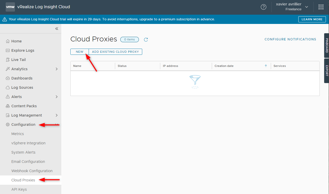Viewport: 329px width, 194px height.
Task: Click the warning triangle in trial banner
Action: [5, 19]
